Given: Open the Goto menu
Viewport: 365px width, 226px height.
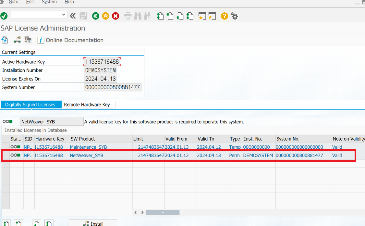Looking at the screenshot, I should click(14, 2).
